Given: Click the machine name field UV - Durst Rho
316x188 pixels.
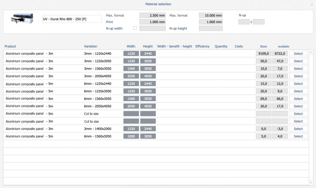Looking at the screenshot, I should [x=72, y=19].
